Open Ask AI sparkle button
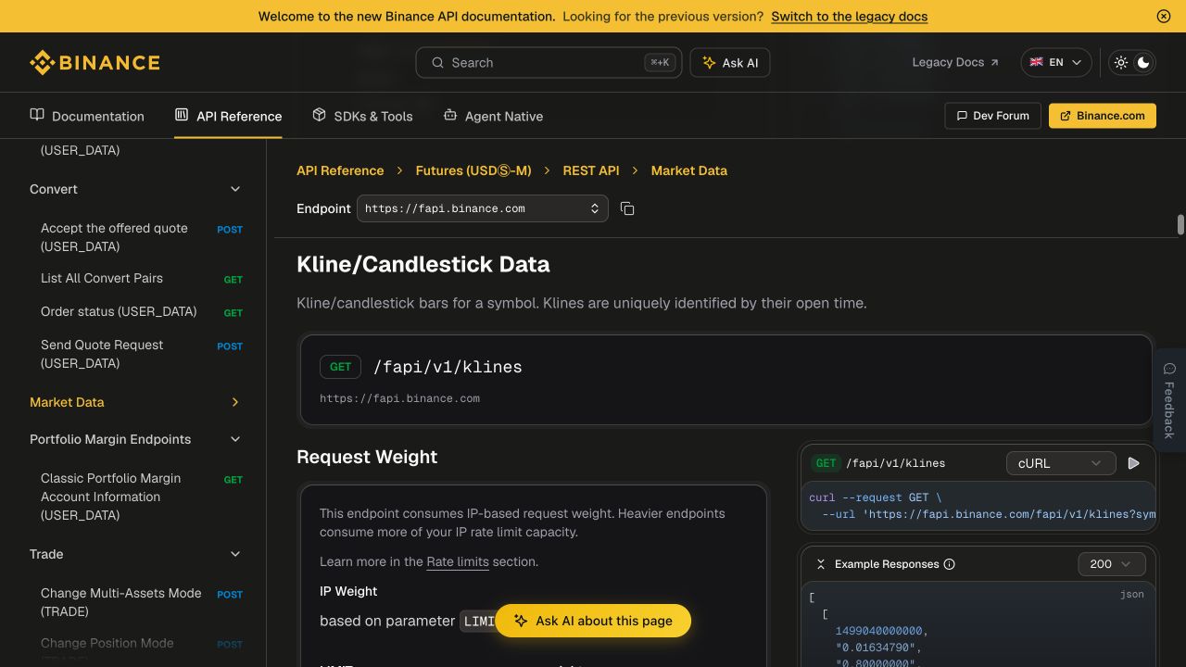The height and width of the screenshot is (667, 1186). pyautogui.click(x=730, y=62)
